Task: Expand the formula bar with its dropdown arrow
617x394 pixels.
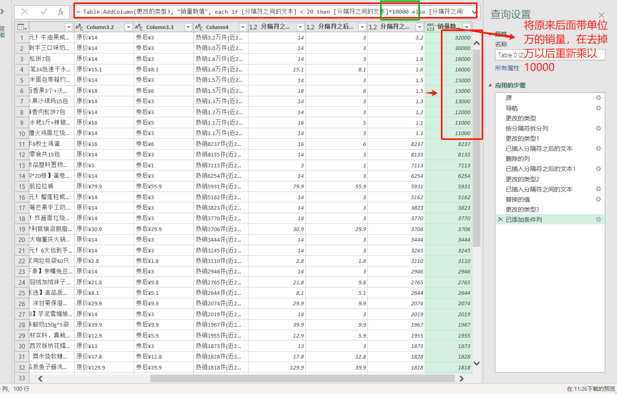Action: (x=474, y=12)
